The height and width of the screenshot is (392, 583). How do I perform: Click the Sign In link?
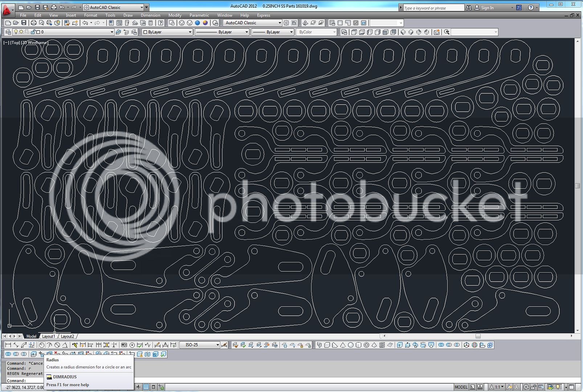pos(487,8)
